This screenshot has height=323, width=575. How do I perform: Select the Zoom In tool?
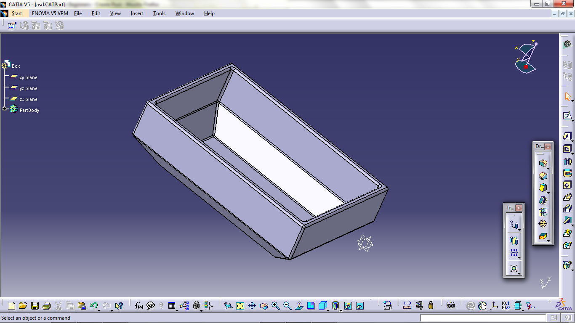[275, 306]
